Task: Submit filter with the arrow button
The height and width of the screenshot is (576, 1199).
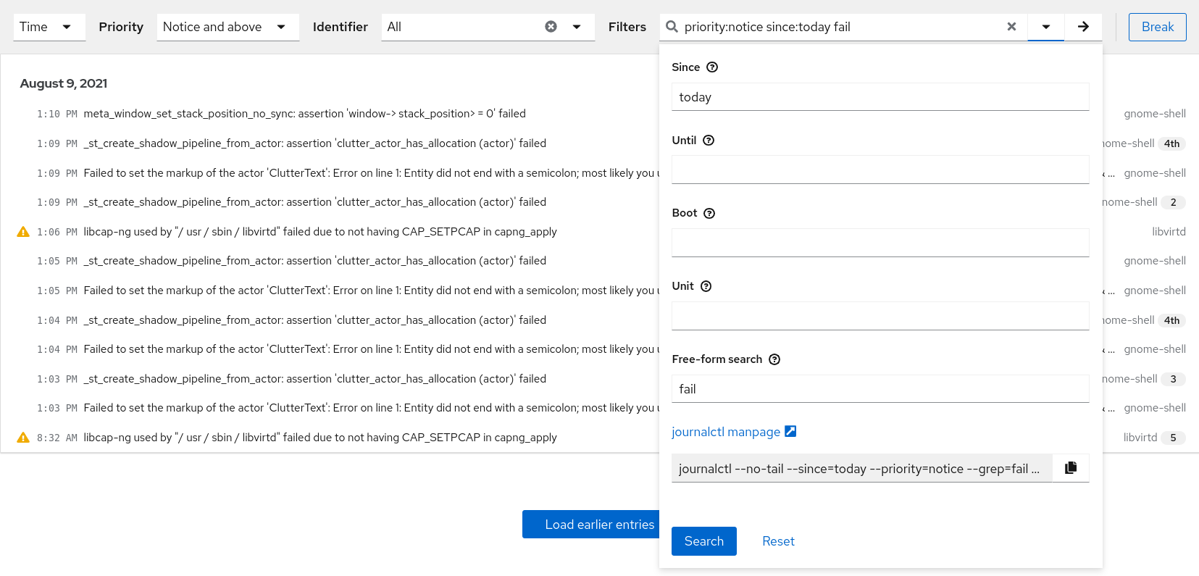Action: (x=1083, y=27)
